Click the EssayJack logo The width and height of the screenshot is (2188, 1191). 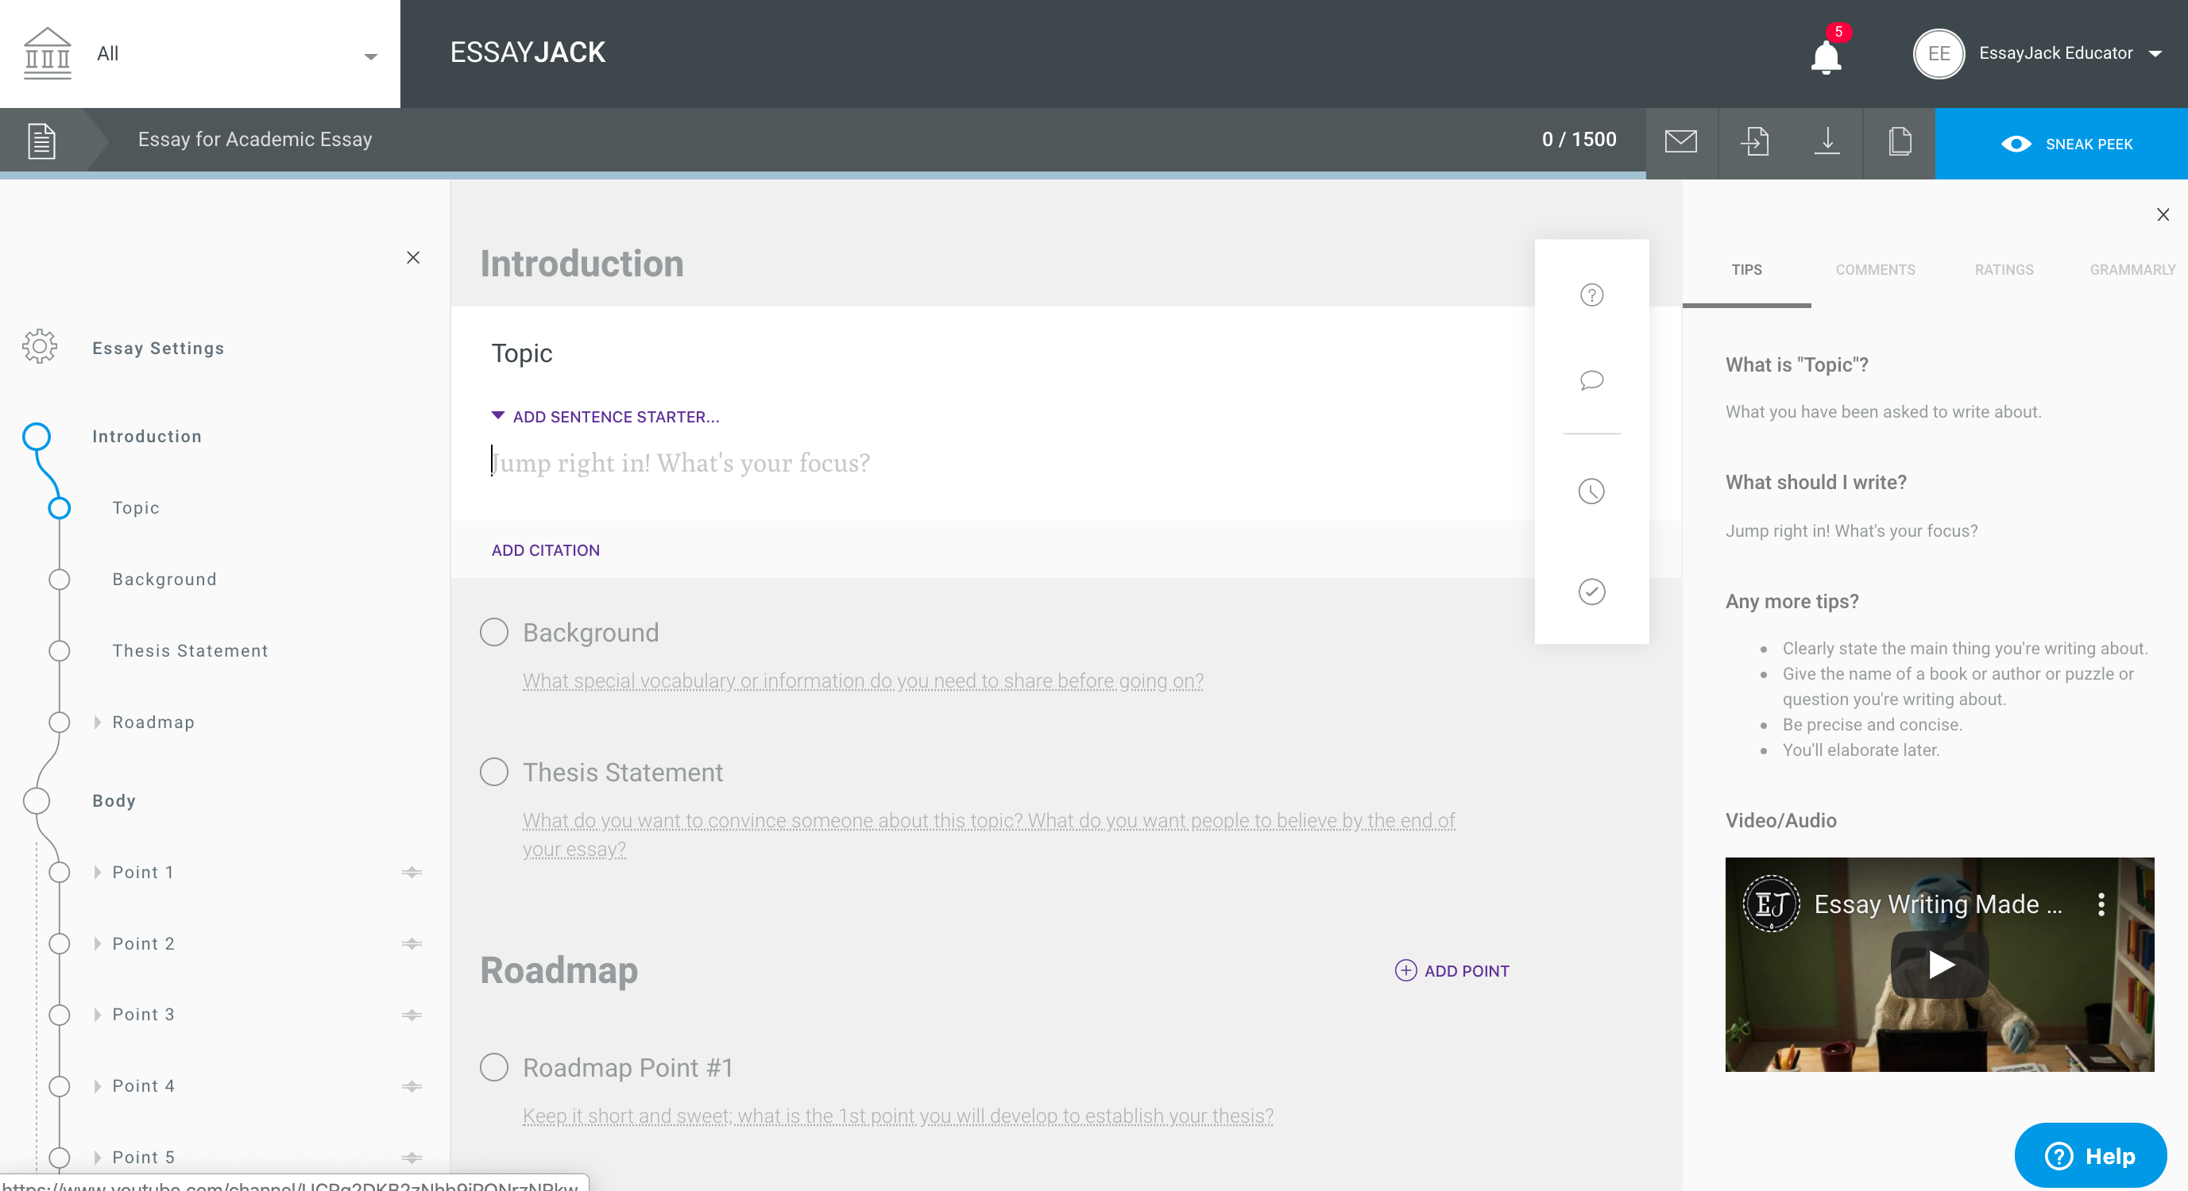point(528,52)
